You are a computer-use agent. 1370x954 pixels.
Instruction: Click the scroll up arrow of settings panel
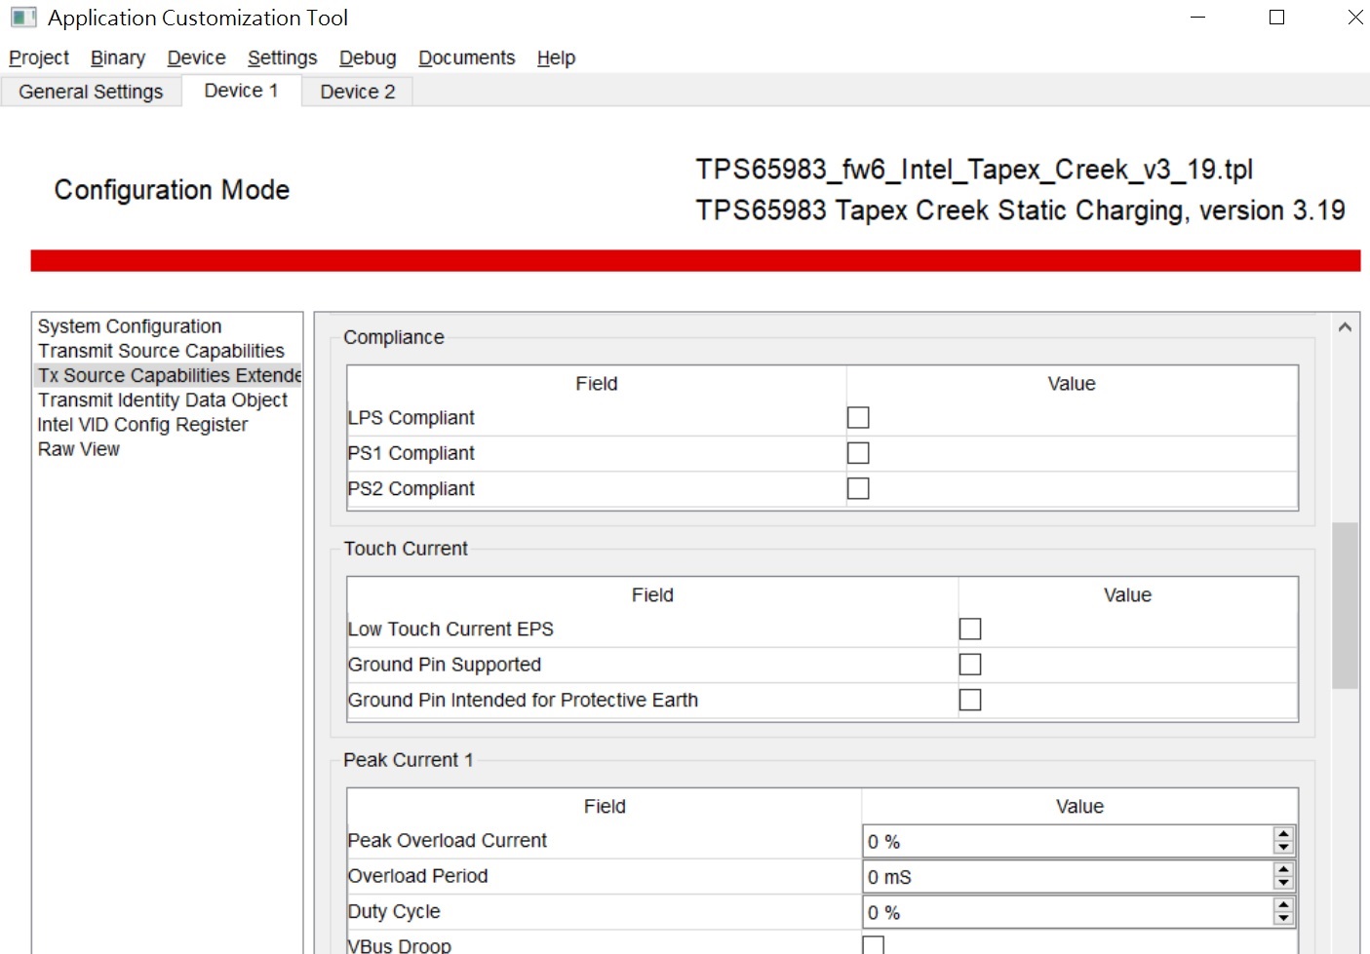1345,327
